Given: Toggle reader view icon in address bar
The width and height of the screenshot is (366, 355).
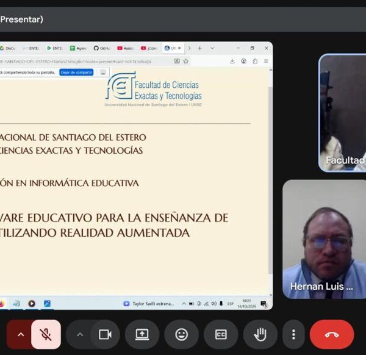Looking at the screenshot, I should pyautogui.click(x=177, y=61).
